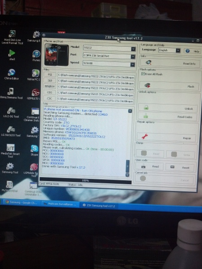This screenshot has height=269, width=202.
Task: Open the shell desktop shortcut
Action: [x=12, y=55]
